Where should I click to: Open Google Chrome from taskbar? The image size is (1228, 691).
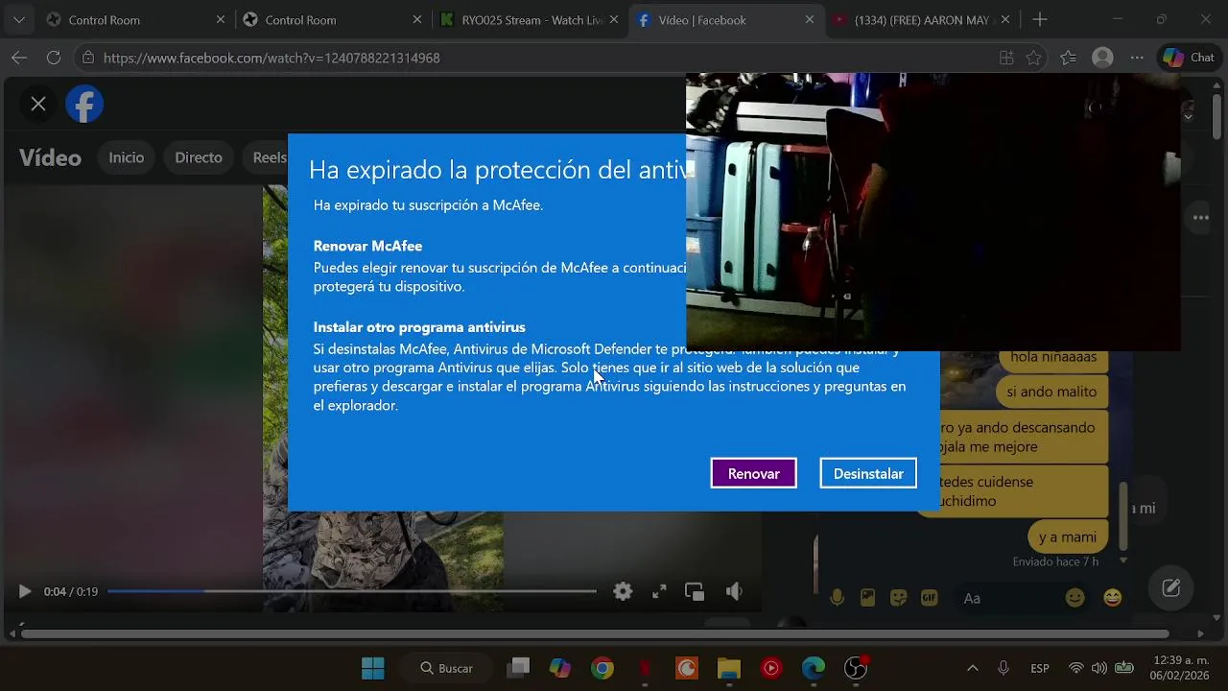click(602, 668)
